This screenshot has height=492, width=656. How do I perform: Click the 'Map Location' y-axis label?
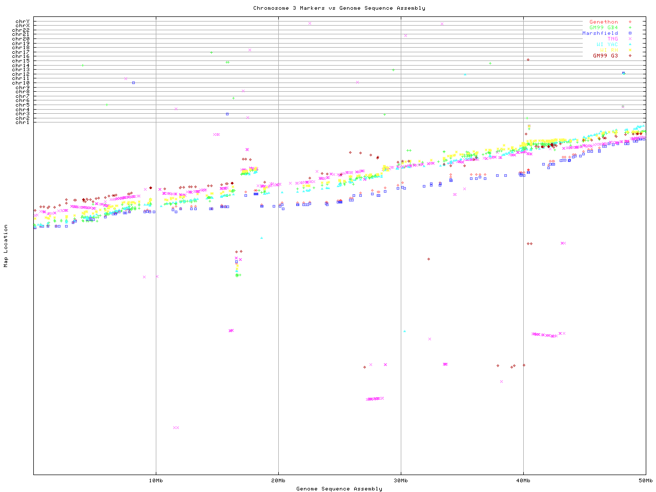click(6, 246)
